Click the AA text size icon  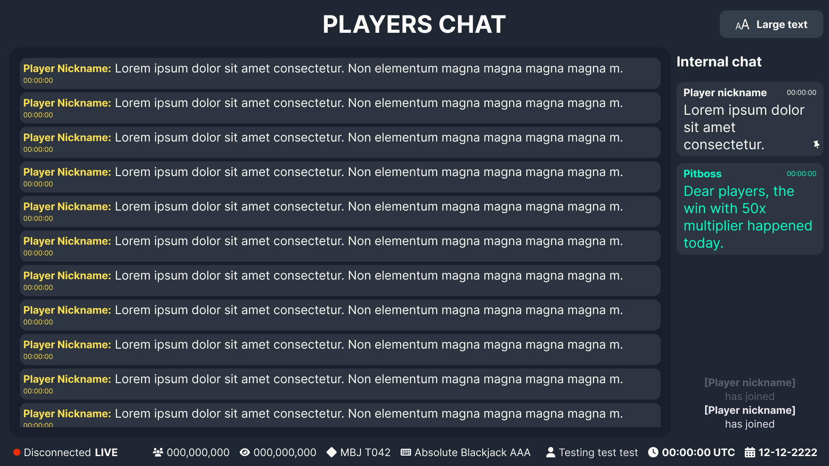742,24
